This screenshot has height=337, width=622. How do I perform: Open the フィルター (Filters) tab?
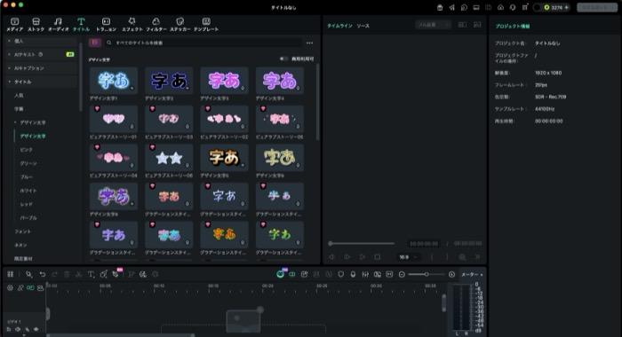(156, 25)
